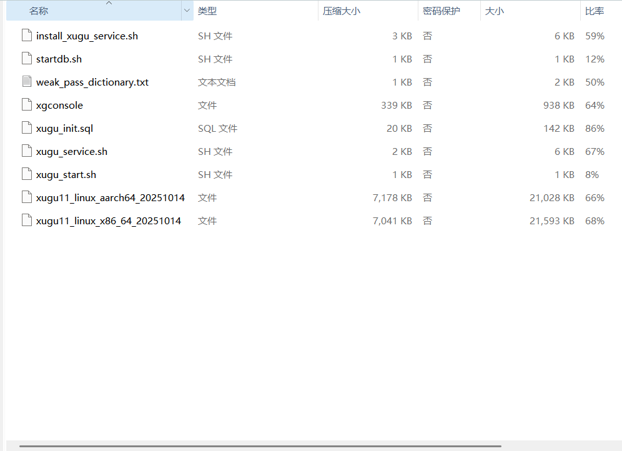
Task: Click the install_xugu_service.sh file icon
Action: 27,36
